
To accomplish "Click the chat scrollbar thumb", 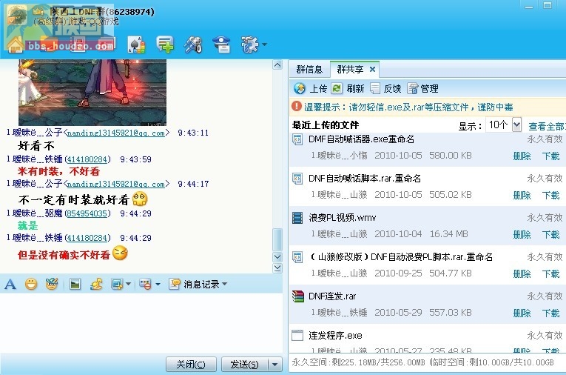I will (x=277, y=239).
